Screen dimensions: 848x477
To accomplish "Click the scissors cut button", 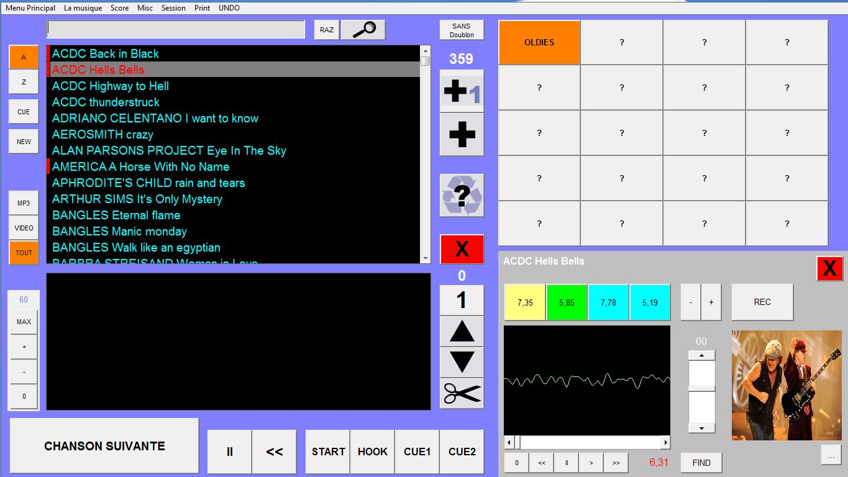I will point(462,393).
